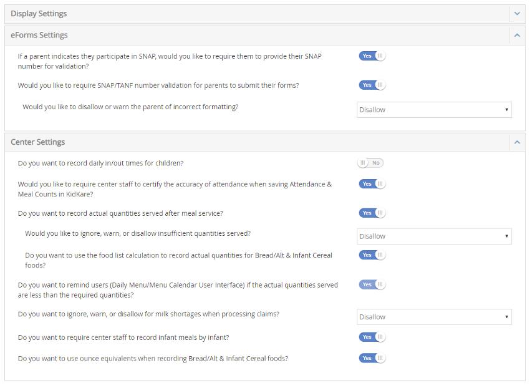Click the Display Settings header
Screen dimensions: 530x388
39,14
